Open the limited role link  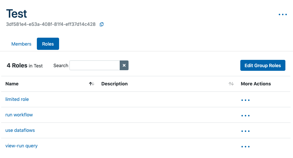17,99
